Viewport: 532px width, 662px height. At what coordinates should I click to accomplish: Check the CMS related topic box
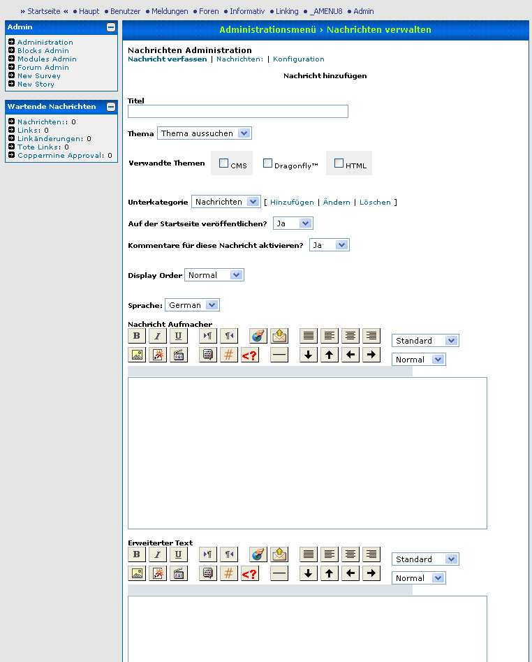224,163
